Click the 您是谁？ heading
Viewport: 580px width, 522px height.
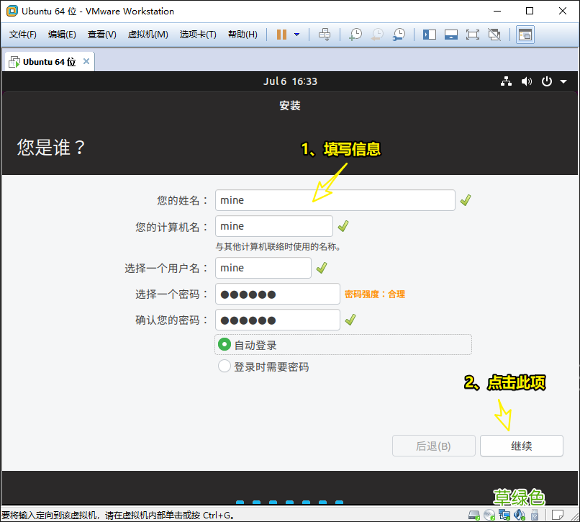point(51,148)
